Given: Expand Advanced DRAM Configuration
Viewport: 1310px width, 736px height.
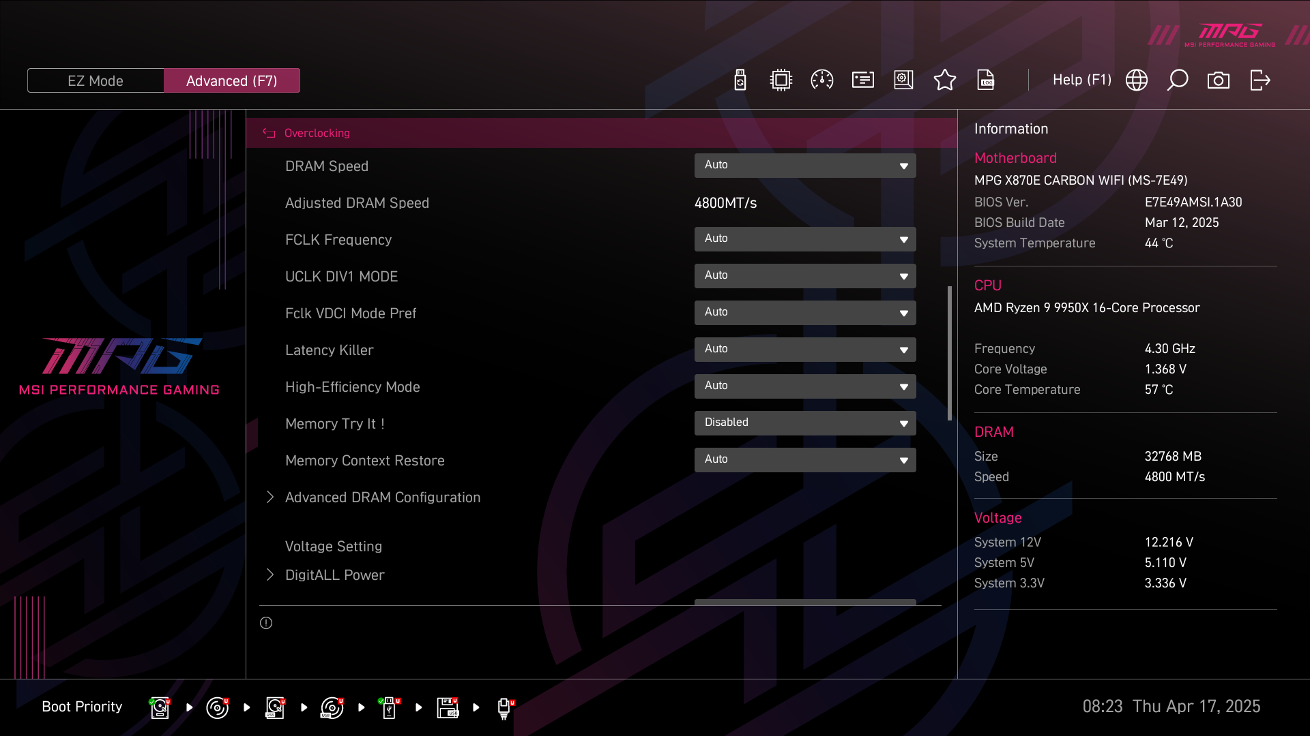Looking at the screenshot, I should 382,497.
